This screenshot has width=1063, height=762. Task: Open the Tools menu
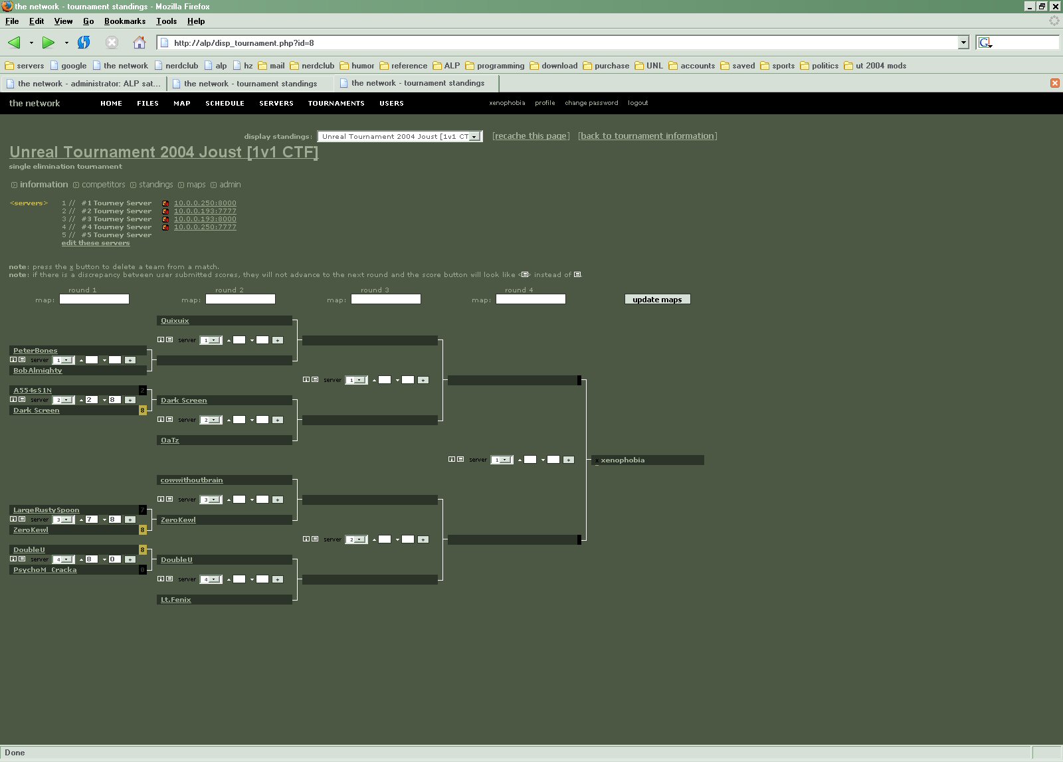tap(166, 21)
